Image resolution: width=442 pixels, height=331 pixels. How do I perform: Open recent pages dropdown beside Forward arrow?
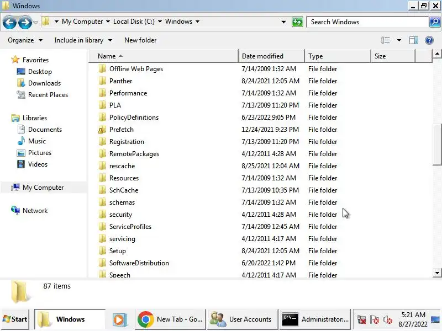tap(35, 22)
